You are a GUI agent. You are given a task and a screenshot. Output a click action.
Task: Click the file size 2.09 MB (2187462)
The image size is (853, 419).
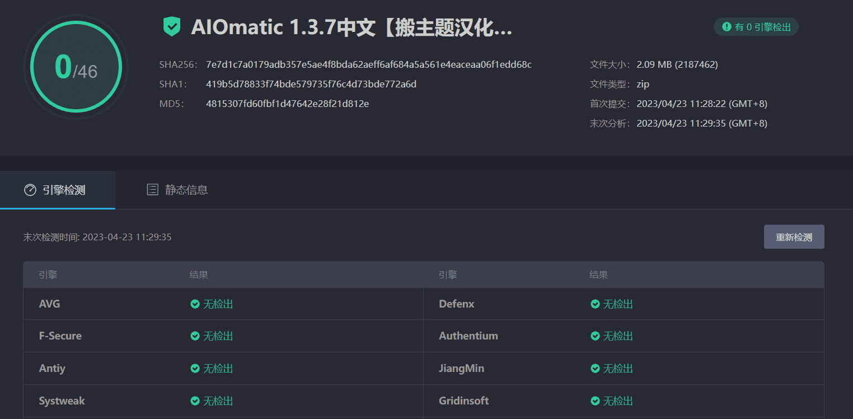tap(677, 64)
